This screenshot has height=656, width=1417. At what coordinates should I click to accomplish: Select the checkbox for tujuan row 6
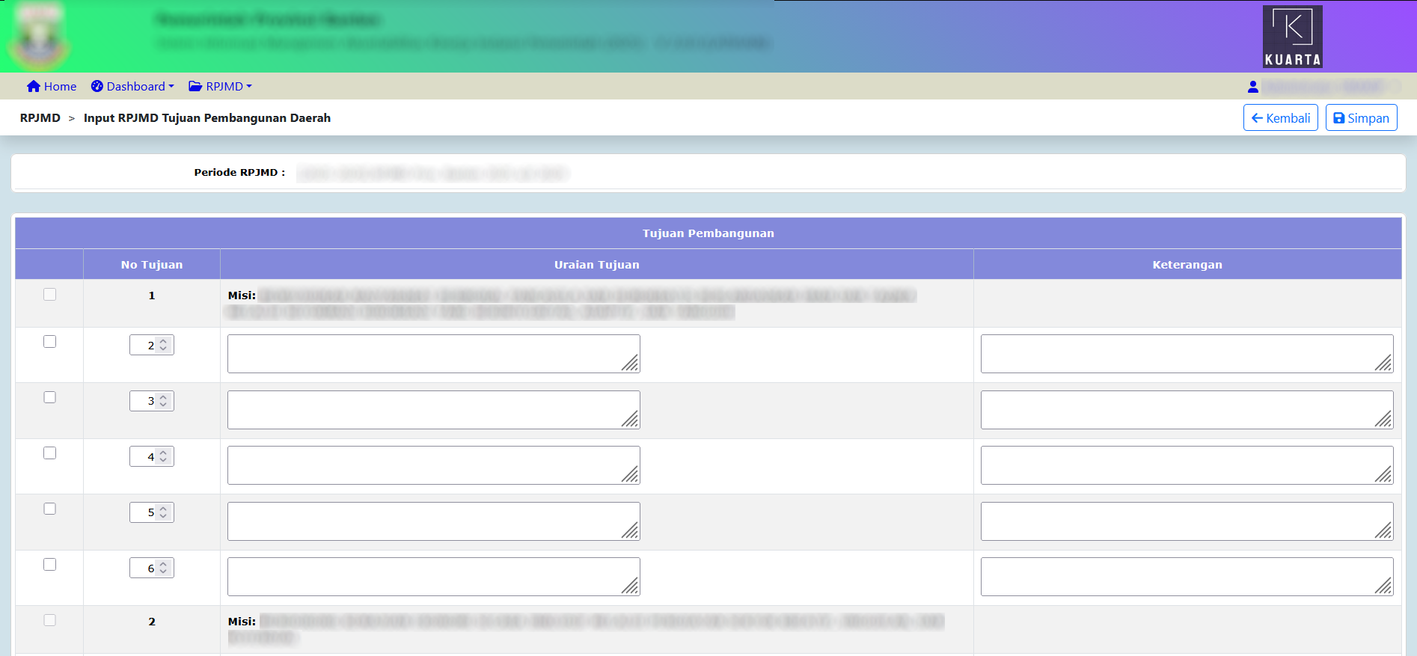point(50,565)
